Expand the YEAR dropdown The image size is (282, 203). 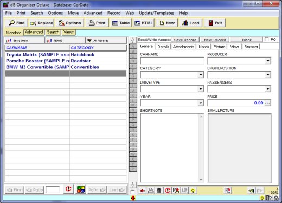point(201,103)
